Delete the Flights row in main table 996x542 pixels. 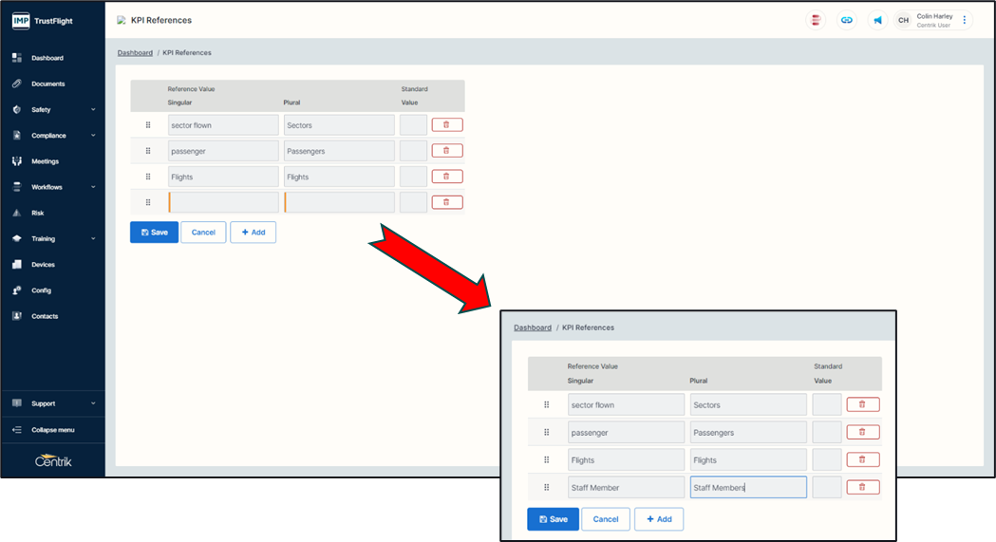[447, 177]
